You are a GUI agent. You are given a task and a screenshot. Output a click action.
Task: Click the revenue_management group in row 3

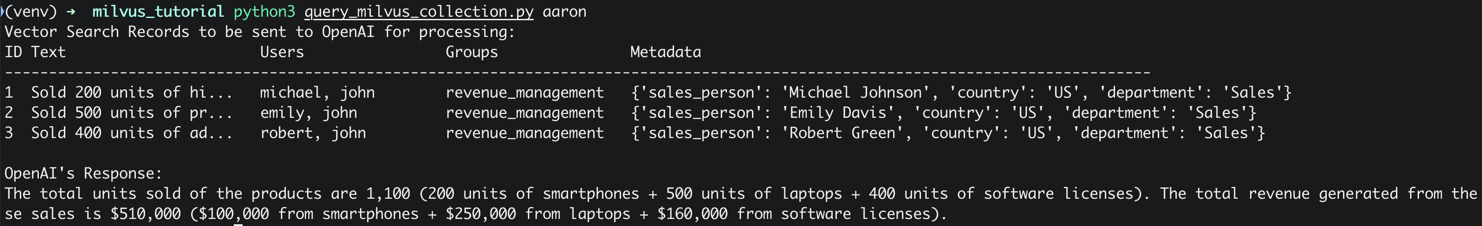525,133
